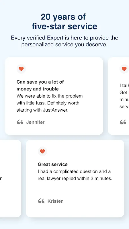The height and width of the screenshot is (229, 129).
Task: Click the 'five-star service' heading line
Action: coord(64,26)
